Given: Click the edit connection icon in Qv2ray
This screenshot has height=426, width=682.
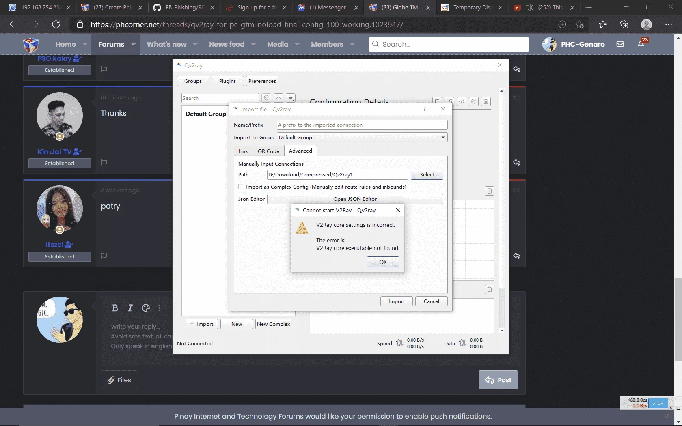Looking at the screenshot, I should click(449, 101).
